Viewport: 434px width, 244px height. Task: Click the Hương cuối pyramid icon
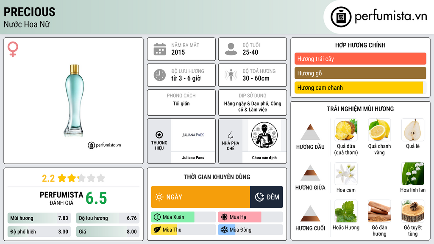pyautogui.click(x=310, y=213)
